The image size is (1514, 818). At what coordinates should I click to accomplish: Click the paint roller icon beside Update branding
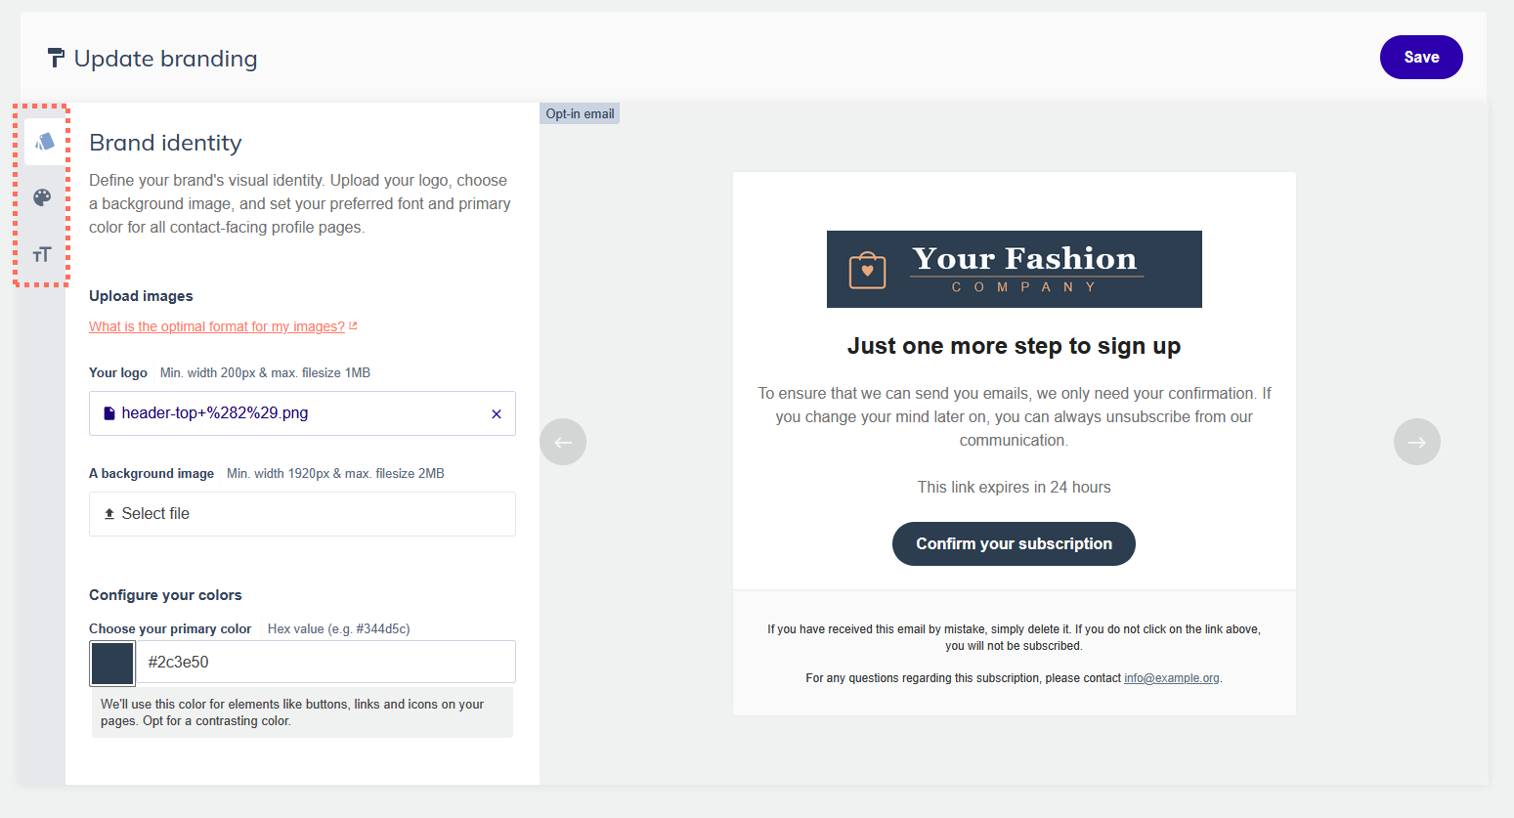click(56, 59)
